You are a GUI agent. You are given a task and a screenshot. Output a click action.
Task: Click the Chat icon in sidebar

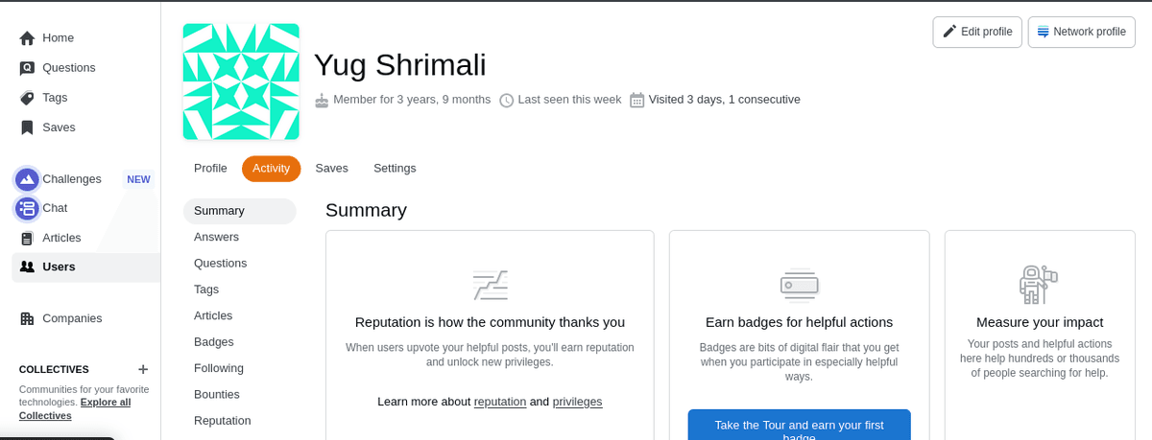point(27,208)
